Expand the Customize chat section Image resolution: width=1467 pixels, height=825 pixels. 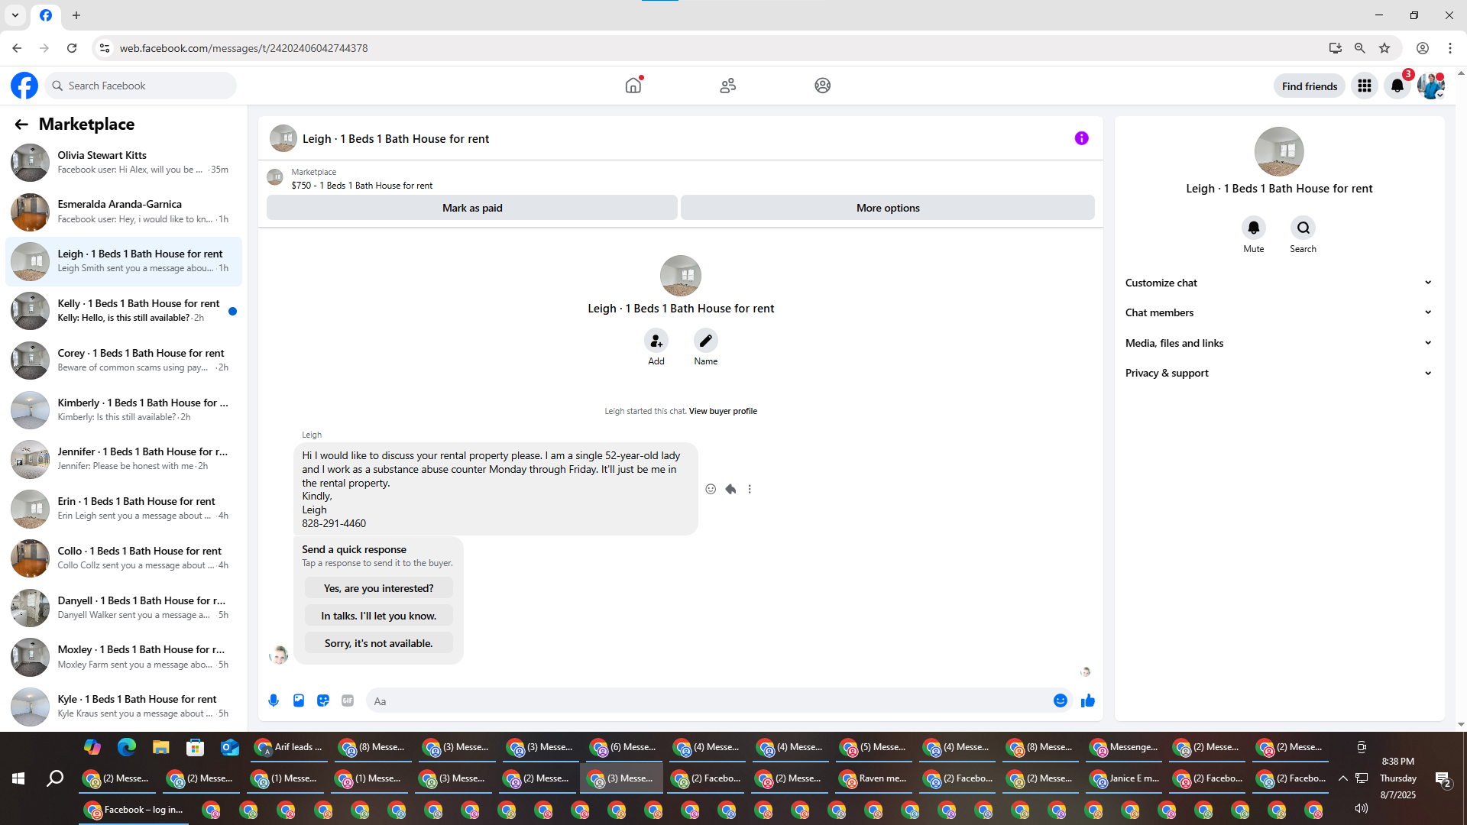1279,283
